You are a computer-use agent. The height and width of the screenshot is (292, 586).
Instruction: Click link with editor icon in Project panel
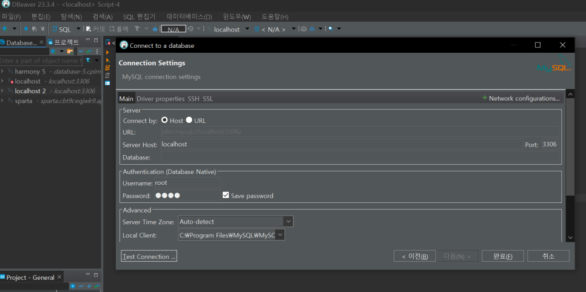coord(97,286)
